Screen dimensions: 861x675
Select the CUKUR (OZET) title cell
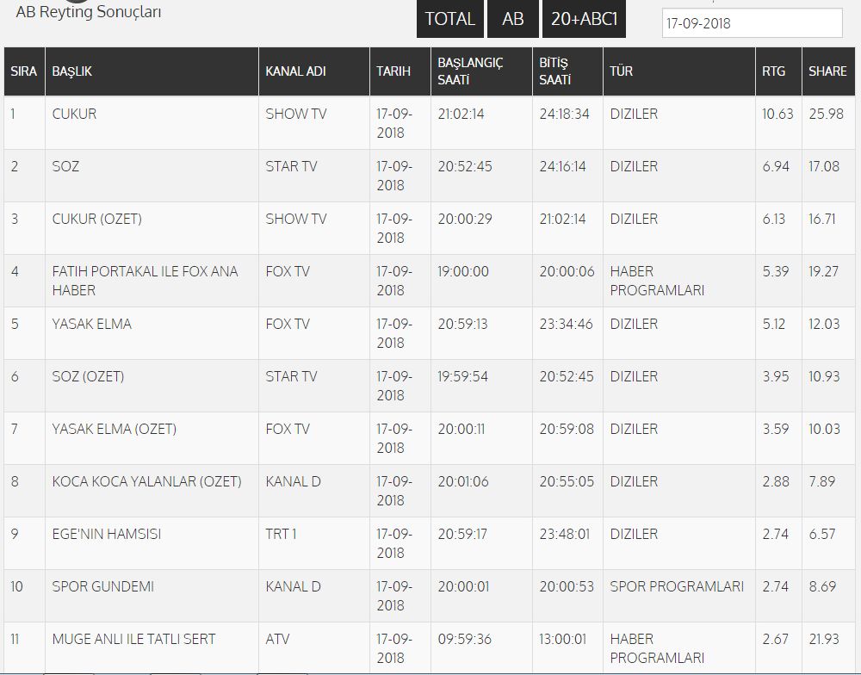click(96, 219)
